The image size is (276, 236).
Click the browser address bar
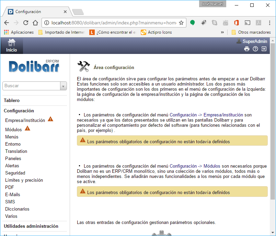(113, 23)
